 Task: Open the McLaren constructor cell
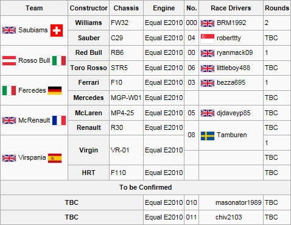click(x=89, y=113)
